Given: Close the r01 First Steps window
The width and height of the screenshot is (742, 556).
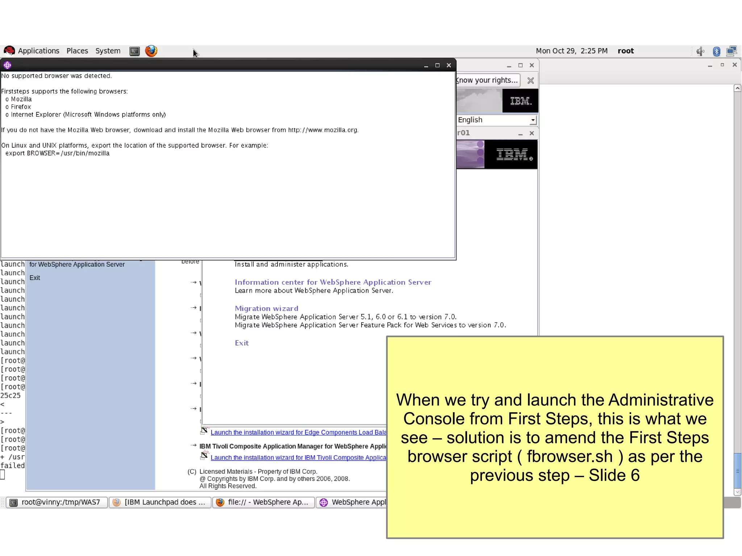Looking at the screenshot, I should pyautogui.click(x=532, y=133).
